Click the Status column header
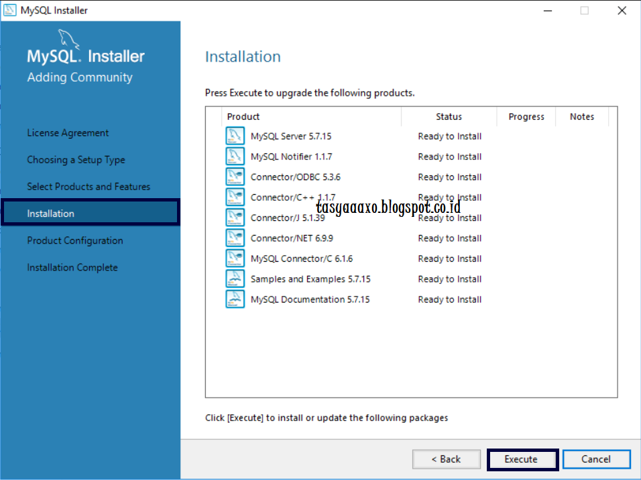 [449, 116]
